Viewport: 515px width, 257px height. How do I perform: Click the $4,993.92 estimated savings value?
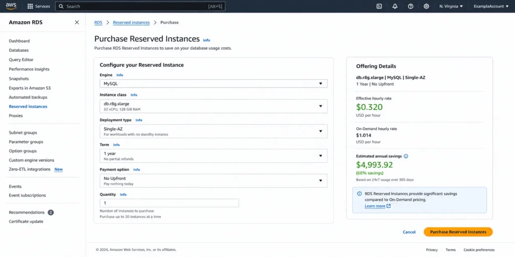point(374,165)
